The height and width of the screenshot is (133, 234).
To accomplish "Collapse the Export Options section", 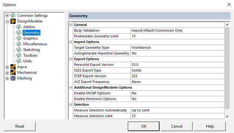I will tap(71, 59).
